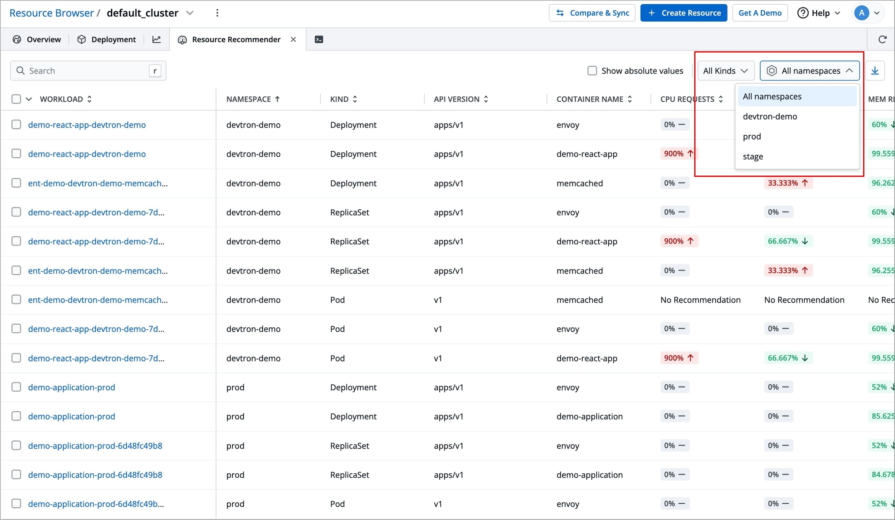Screen dimensions: 895x520
Task: Click the three-dot kebab menu beside default_cluster
Action: tap(217, 13)
